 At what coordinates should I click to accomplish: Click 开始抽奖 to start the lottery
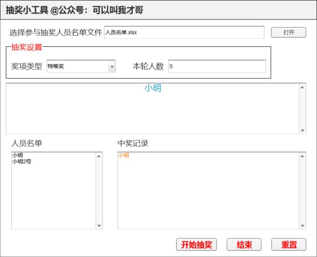pyautogui.click(x=197, y=244)
